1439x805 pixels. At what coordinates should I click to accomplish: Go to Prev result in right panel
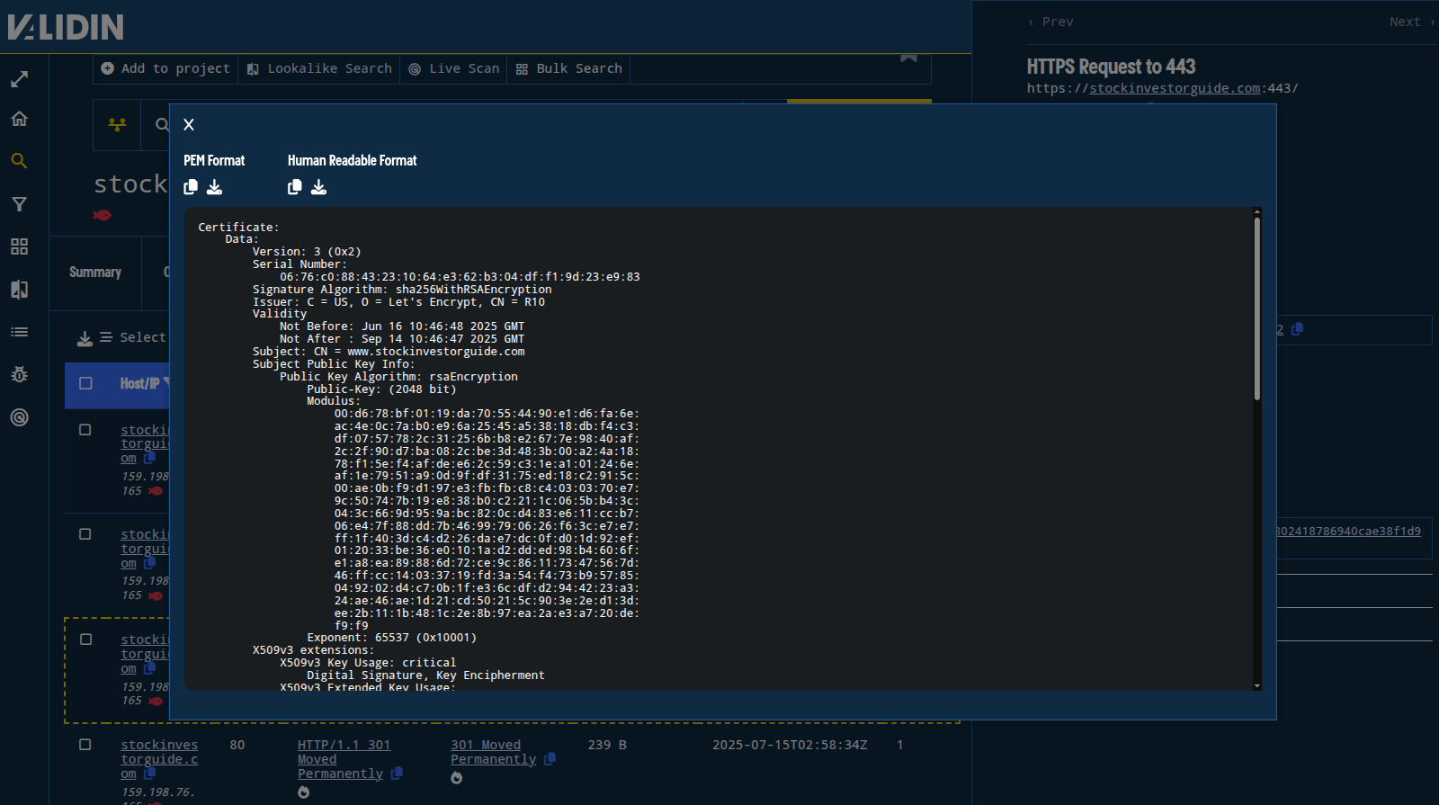click(1050, 22)
